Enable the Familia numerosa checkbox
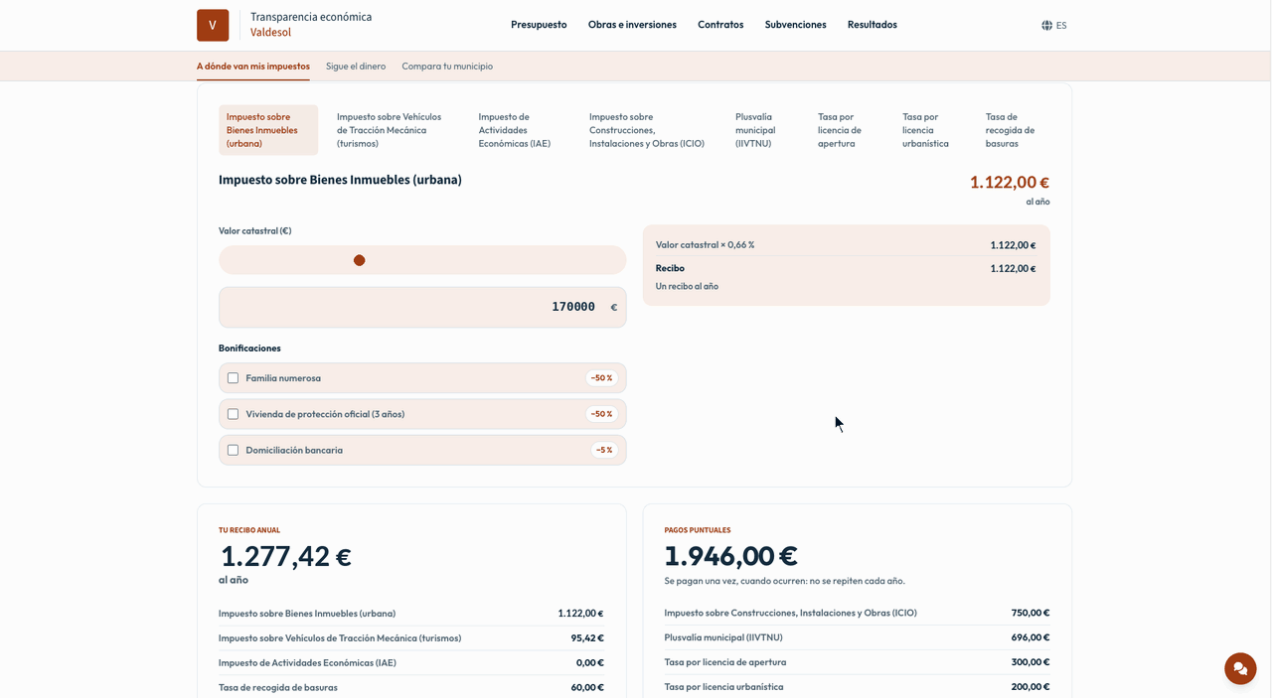The height and width of the screenshot is (698, 1272). point(233,378)
